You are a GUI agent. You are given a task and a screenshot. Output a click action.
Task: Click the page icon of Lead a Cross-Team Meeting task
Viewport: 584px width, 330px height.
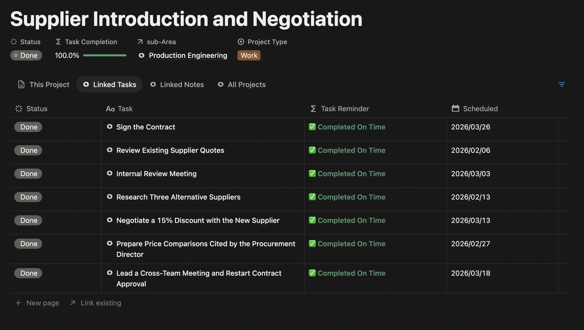(110, 273)
